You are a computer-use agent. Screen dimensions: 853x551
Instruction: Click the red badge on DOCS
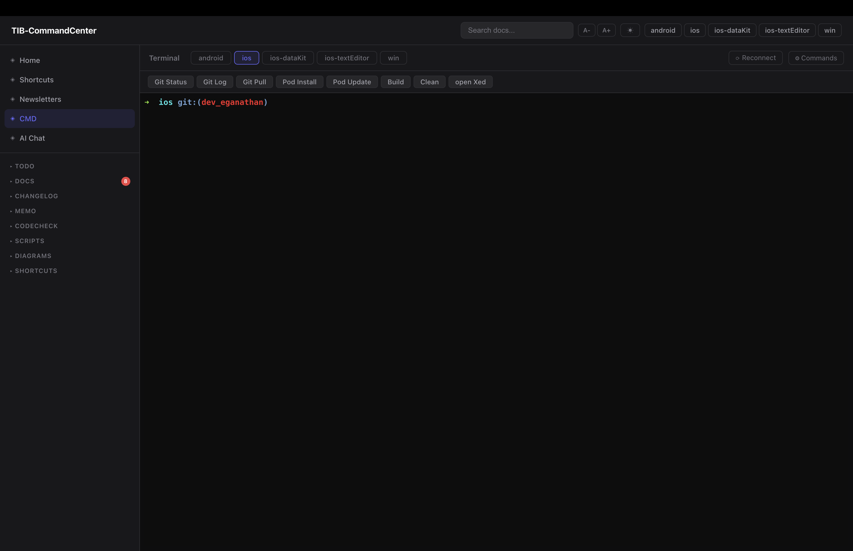coord(126,181)
